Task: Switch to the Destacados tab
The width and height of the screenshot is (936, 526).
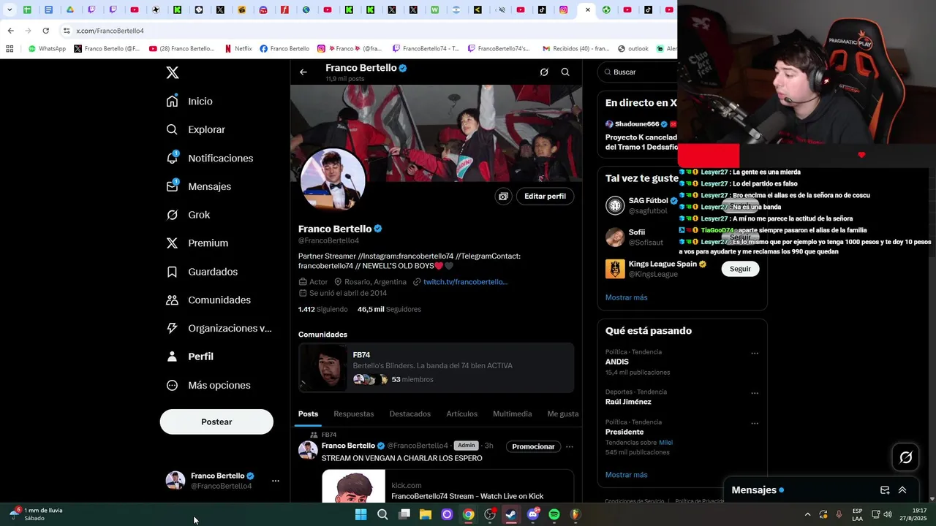Action: pyautogui.click(x=410, y=414)
